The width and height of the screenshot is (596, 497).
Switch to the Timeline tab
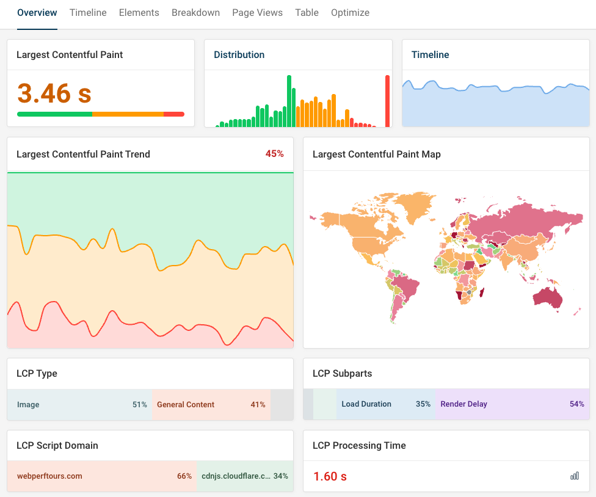tap(87, 12)
